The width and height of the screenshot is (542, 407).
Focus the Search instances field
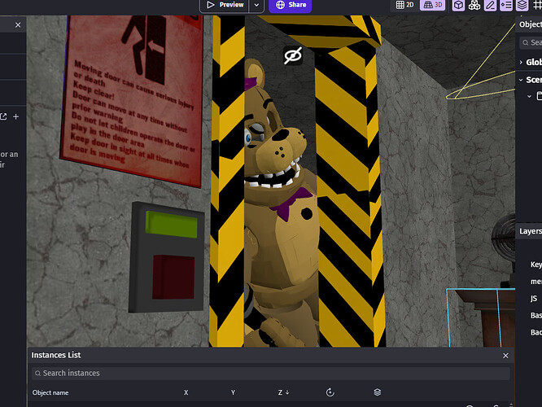tap(271, 373)
